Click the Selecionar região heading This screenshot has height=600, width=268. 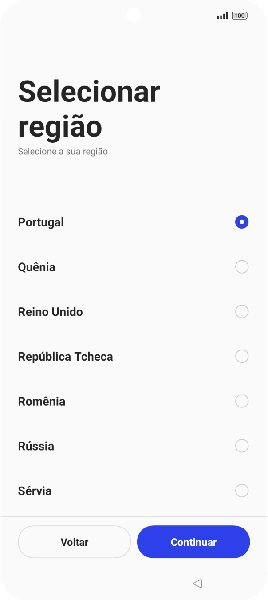click(x=89, y=107)
